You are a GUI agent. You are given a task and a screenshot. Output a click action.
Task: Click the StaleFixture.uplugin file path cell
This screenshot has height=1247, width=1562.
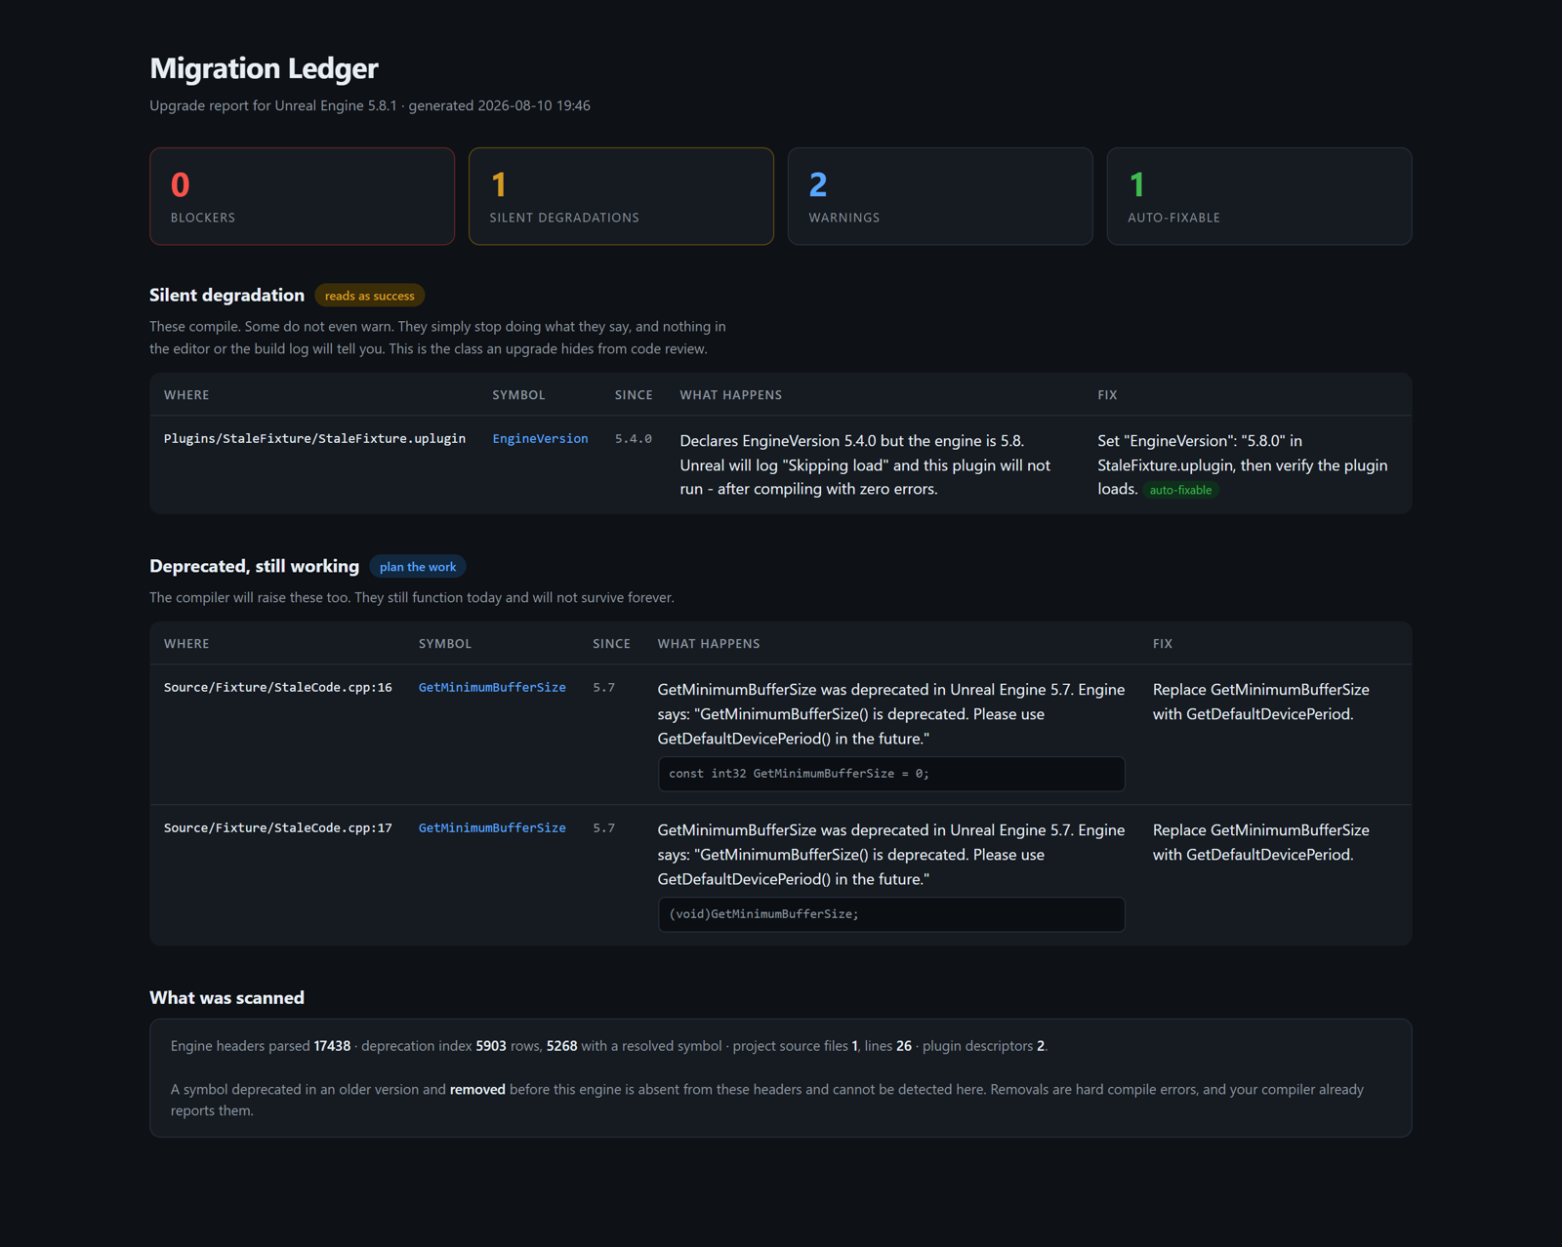click(314, 439)
